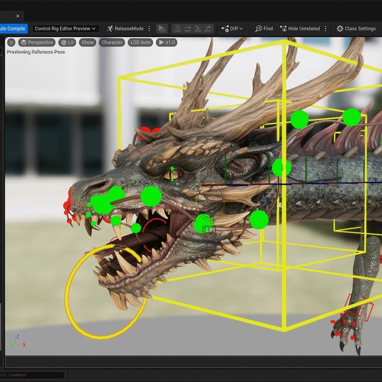Screen dimensions: 382x382
Task: Close the current editor tab
Action: 17,16
